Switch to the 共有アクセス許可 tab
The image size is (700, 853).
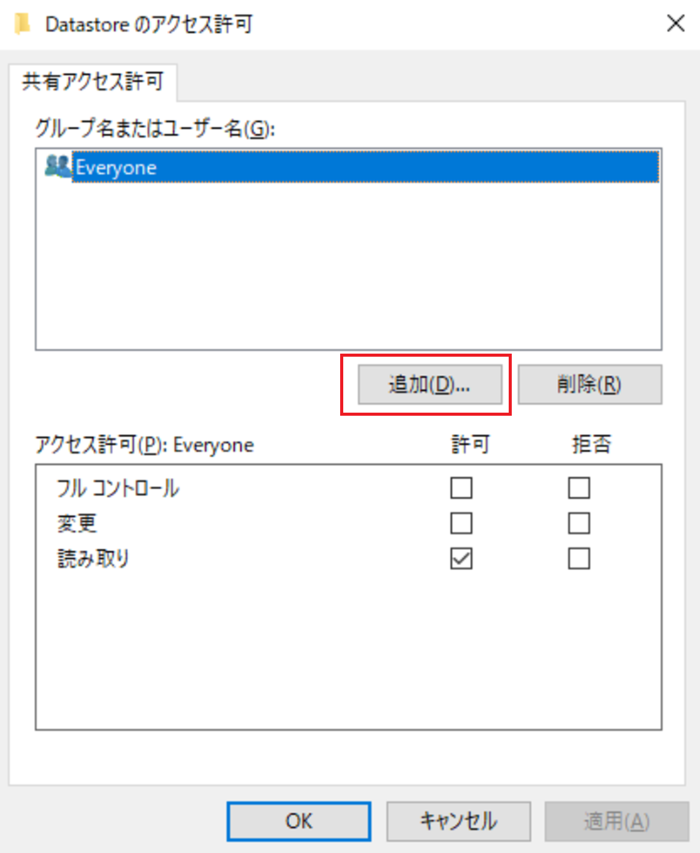tap(93, 82)
